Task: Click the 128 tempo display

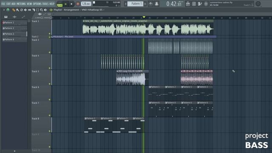Action: tap(86, 4)
